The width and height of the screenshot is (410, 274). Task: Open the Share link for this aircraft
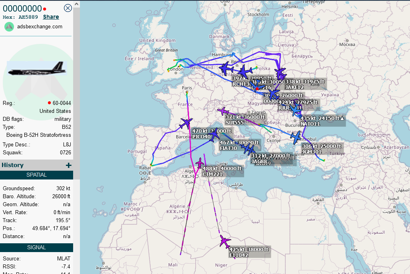(51, 17)
